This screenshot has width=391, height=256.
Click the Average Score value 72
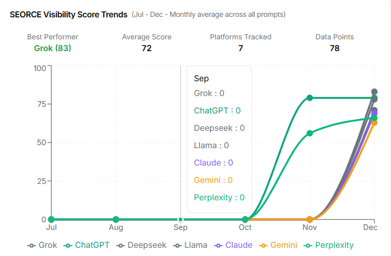[x=147, y=49]
